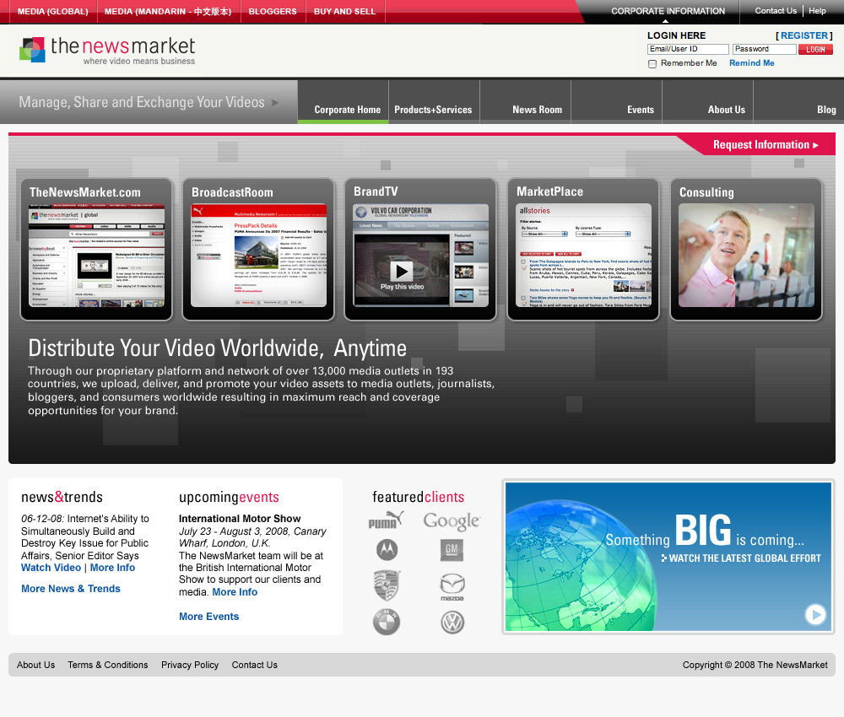Open Media (Mandarin) tab

pyautogui.click(x=168, y=11)
